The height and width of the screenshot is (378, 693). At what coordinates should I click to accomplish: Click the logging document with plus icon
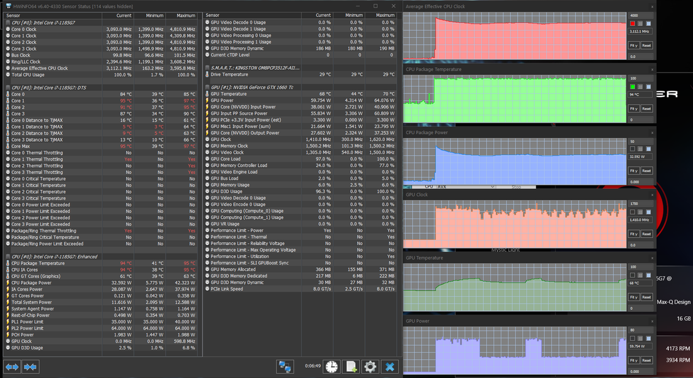(351, 367)
